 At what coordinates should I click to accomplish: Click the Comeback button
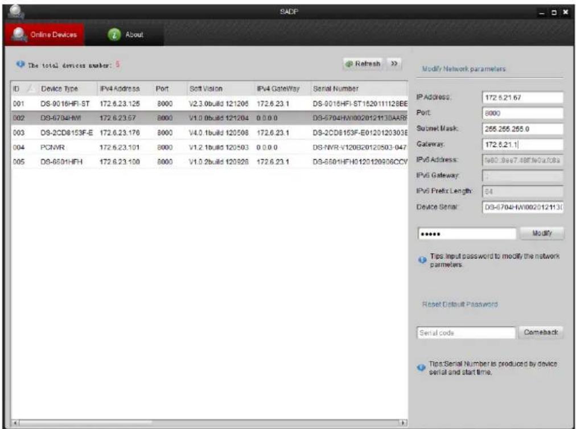[541, 332]
